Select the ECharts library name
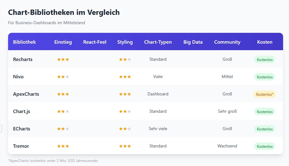This screenshot has width=289, height=166. 22,129
